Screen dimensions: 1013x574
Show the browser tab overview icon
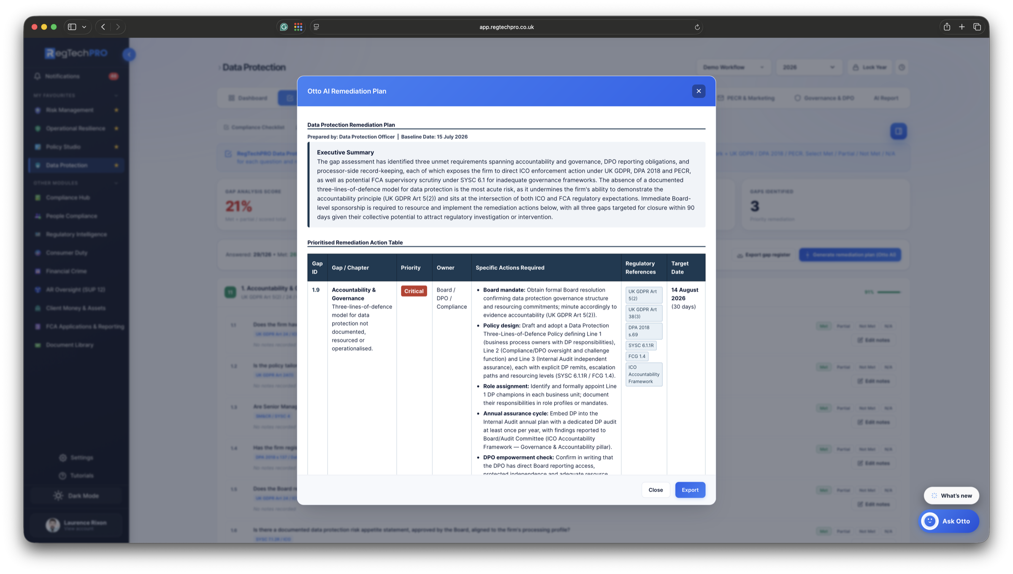pyautogui.click(x=977, y=27)
